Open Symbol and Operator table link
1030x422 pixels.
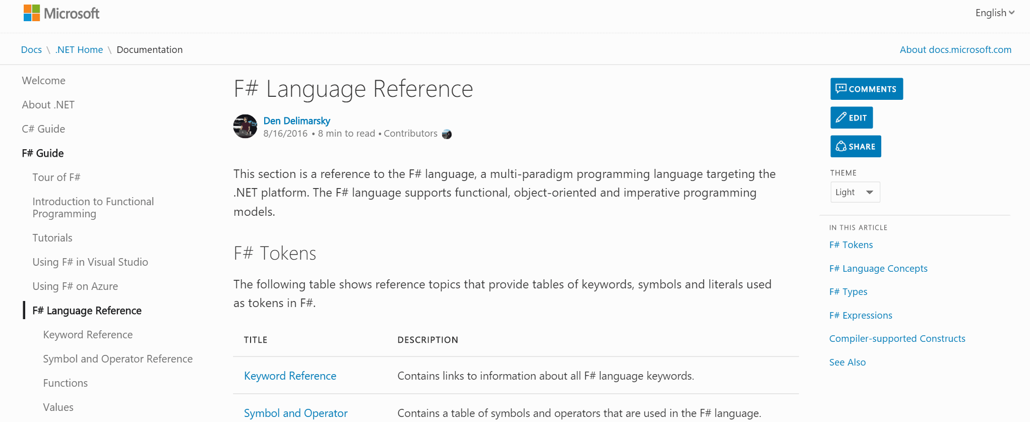point(296,413)
